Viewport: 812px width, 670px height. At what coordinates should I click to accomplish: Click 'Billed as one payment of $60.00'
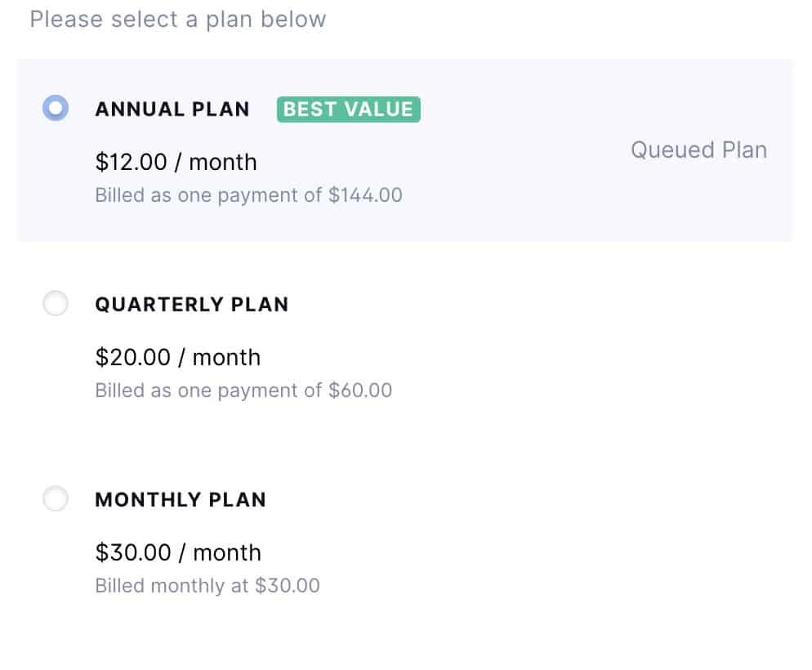(x=243, y=391)
